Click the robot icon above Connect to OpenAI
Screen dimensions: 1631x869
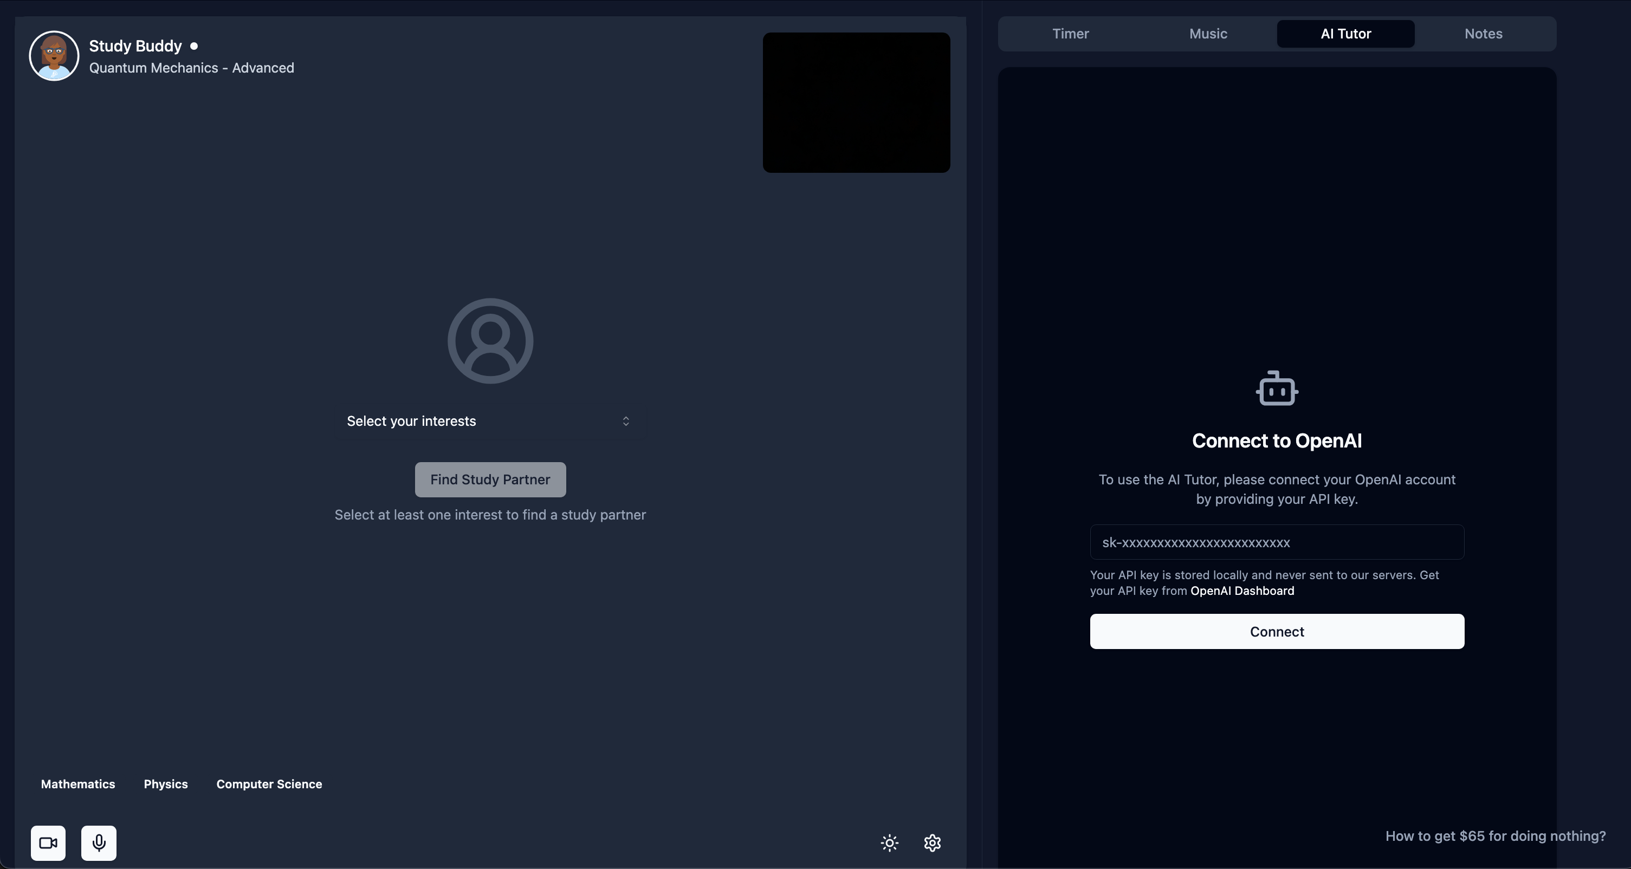(1277, 388)
